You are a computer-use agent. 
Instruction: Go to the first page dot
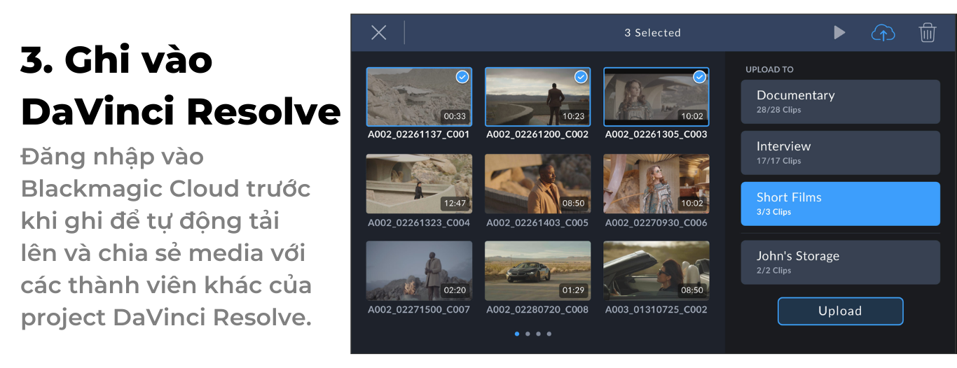coord(517,334)
